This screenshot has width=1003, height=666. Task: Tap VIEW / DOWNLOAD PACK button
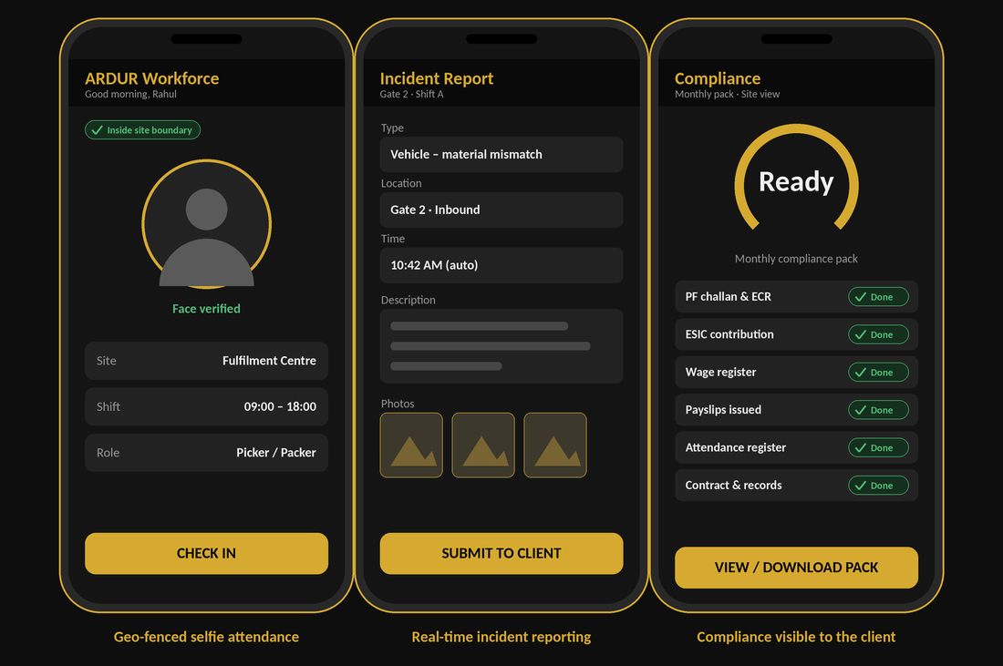point(796,567)
